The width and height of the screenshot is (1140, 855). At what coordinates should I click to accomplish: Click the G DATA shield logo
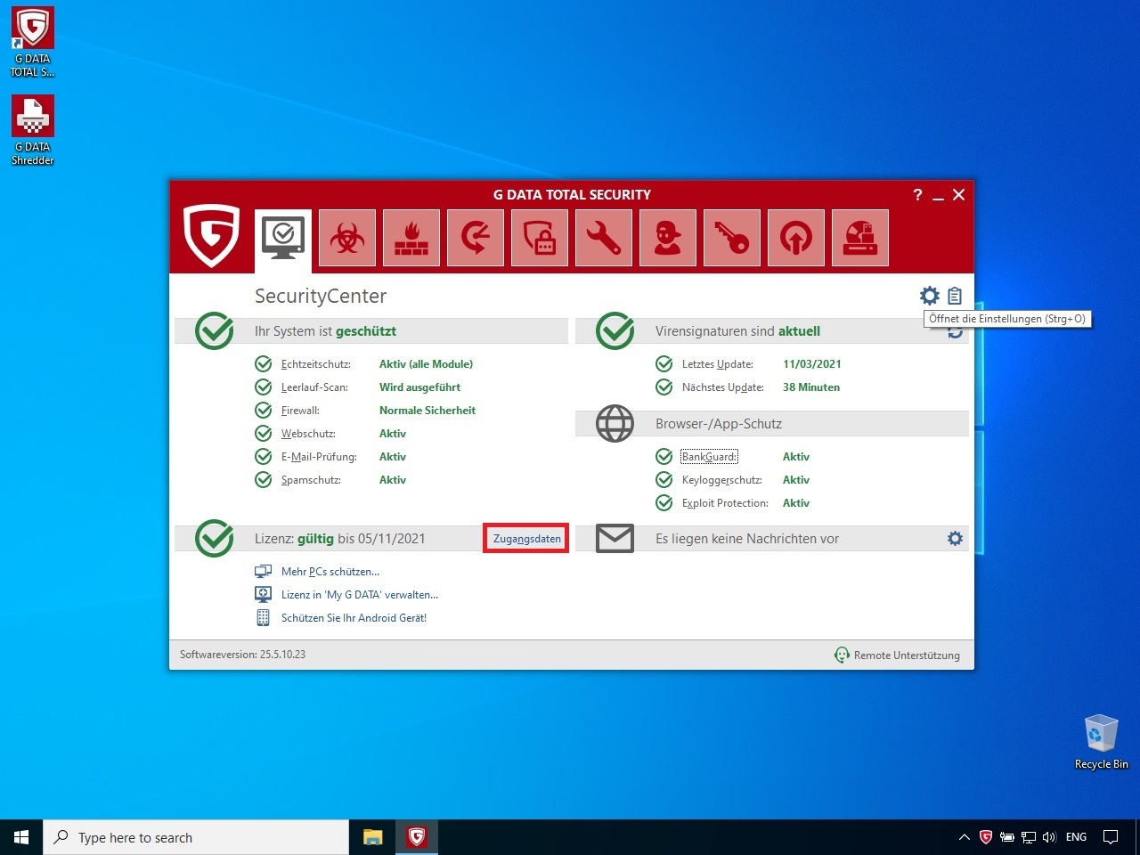[x=211, y=236]
